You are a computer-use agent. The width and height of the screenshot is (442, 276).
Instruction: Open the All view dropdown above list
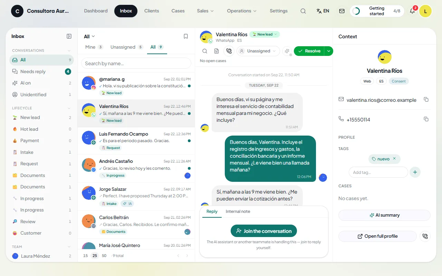[x=89, y=36]
